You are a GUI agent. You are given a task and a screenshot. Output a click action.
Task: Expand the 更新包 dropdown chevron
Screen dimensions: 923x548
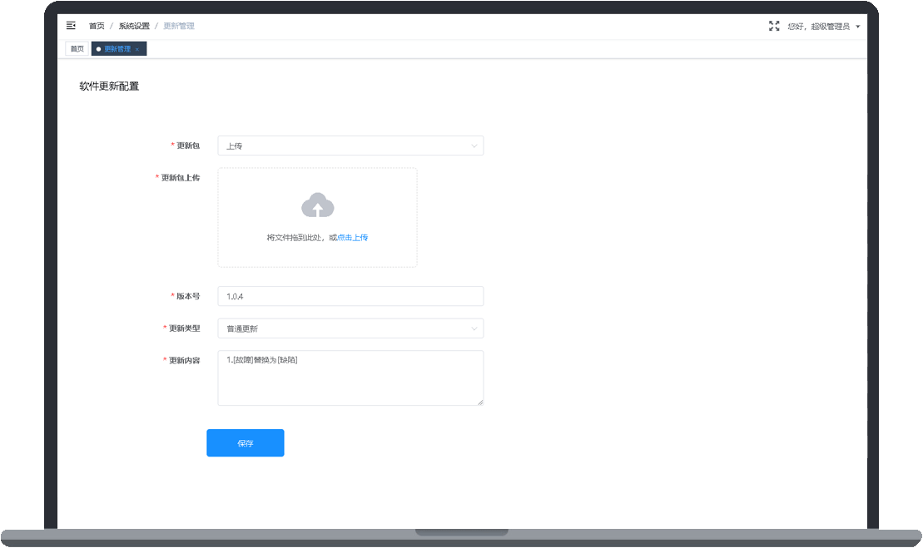click(x=474, y=146)
